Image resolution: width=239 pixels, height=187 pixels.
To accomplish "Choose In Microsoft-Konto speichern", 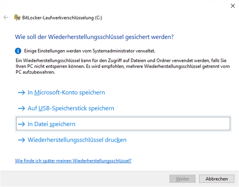I will point(66,93).
